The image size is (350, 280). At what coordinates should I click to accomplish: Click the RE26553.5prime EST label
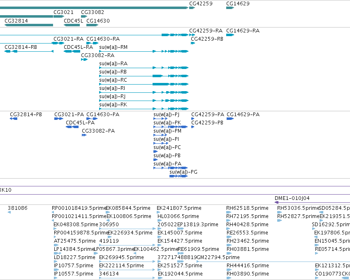tap(247, 233)
